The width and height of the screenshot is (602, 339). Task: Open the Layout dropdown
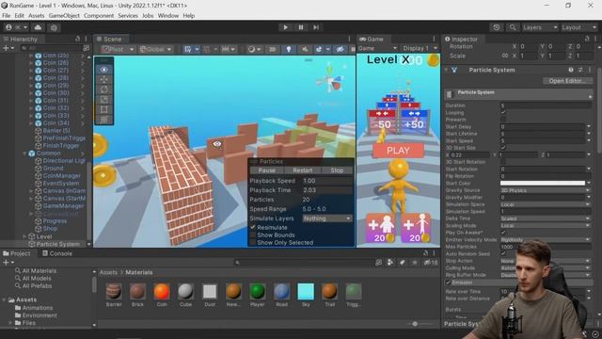[578, 27]
